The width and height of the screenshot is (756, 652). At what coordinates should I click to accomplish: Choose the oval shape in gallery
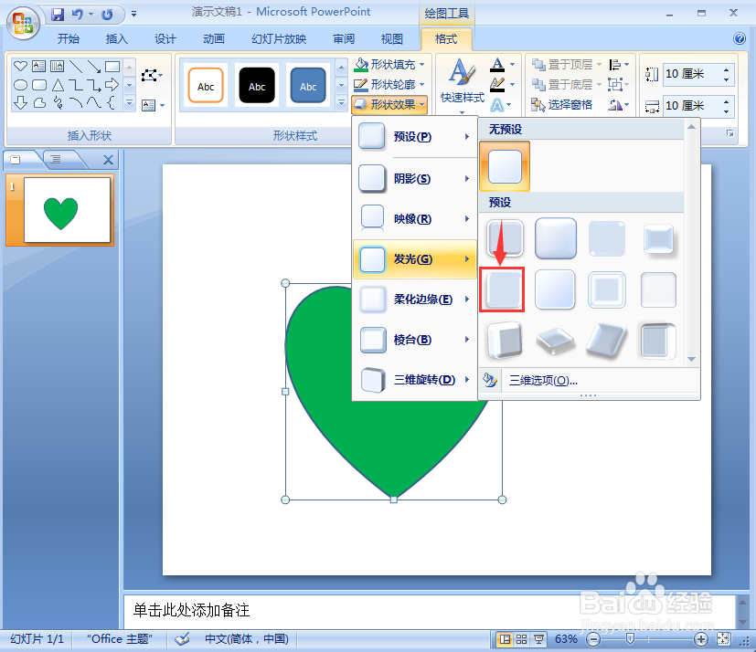20,85
